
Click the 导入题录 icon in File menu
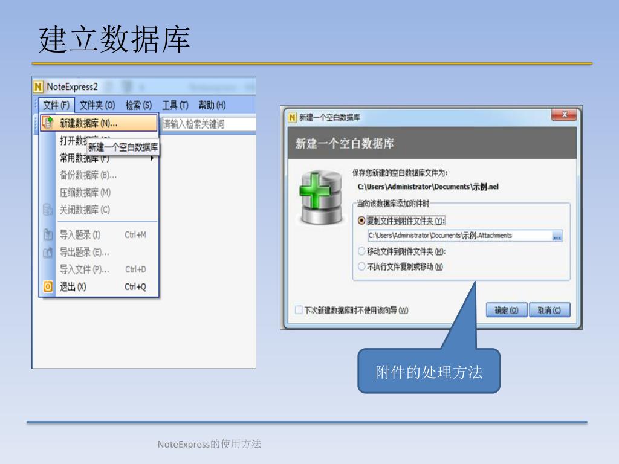tap(48, 235)
